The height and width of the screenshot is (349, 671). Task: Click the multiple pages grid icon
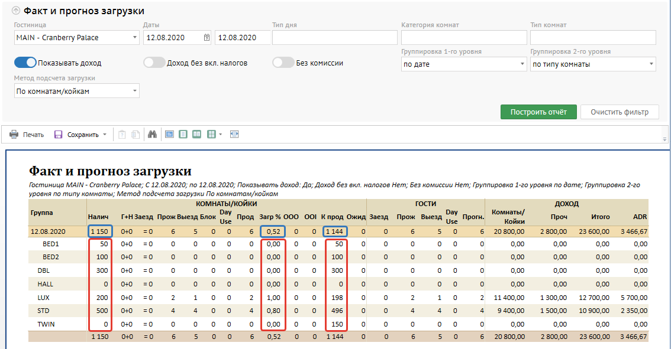point(211,135)
